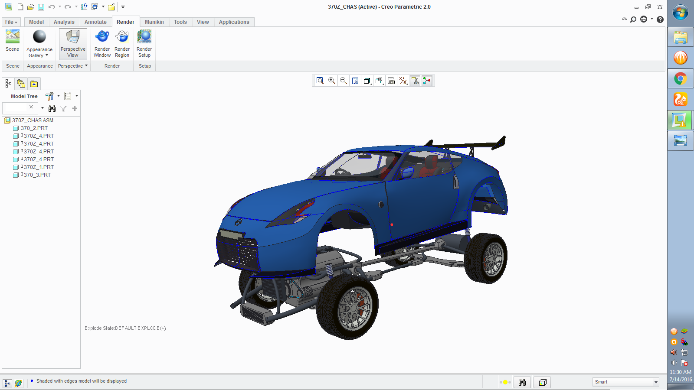Open Model Tree settings dropdown

52,96
